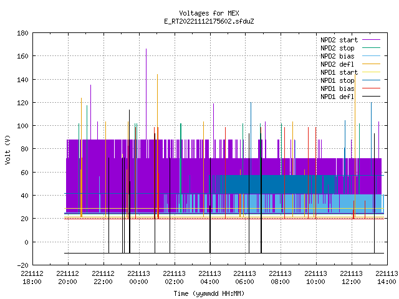399x299 pixels.
Task: Click the 221112 20:00 time axis label
Action: tap(68, 278)
